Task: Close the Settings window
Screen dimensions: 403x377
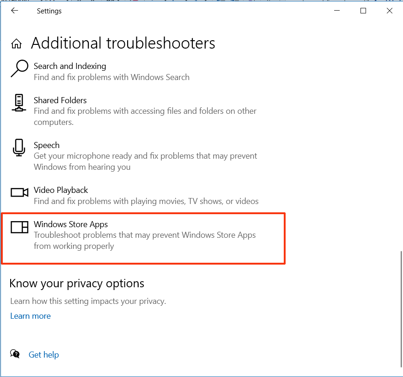Action: (390, 11)
